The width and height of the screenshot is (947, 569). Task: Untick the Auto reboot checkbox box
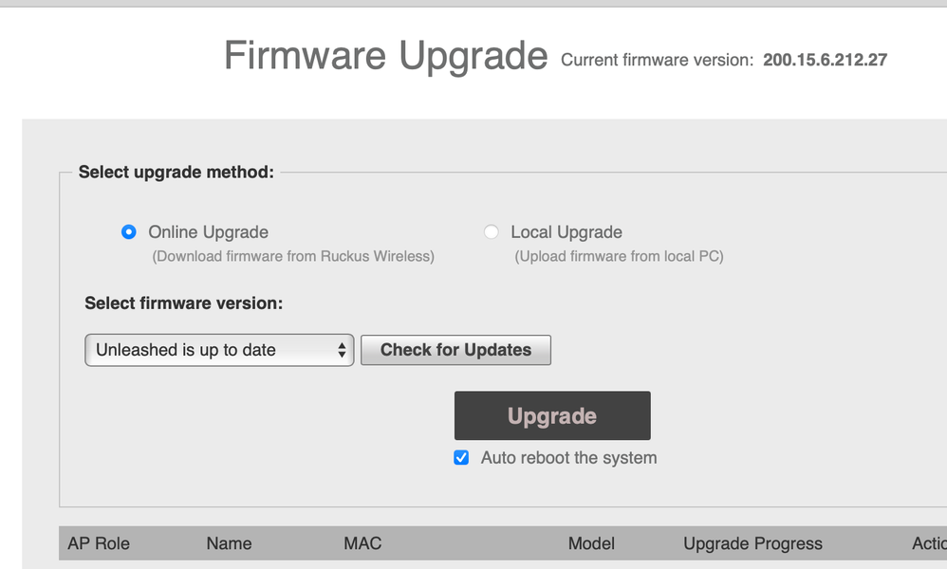pos(461,458)
